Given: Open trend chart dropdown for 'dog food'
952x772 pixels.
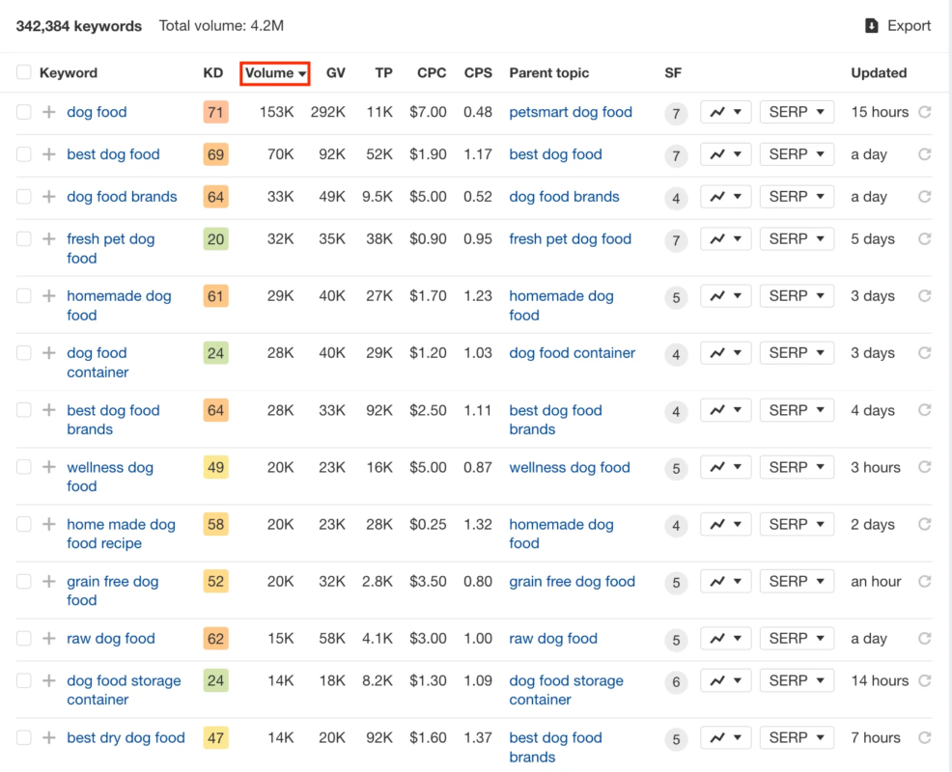Looking at the screenshot, I should (725, 112).
